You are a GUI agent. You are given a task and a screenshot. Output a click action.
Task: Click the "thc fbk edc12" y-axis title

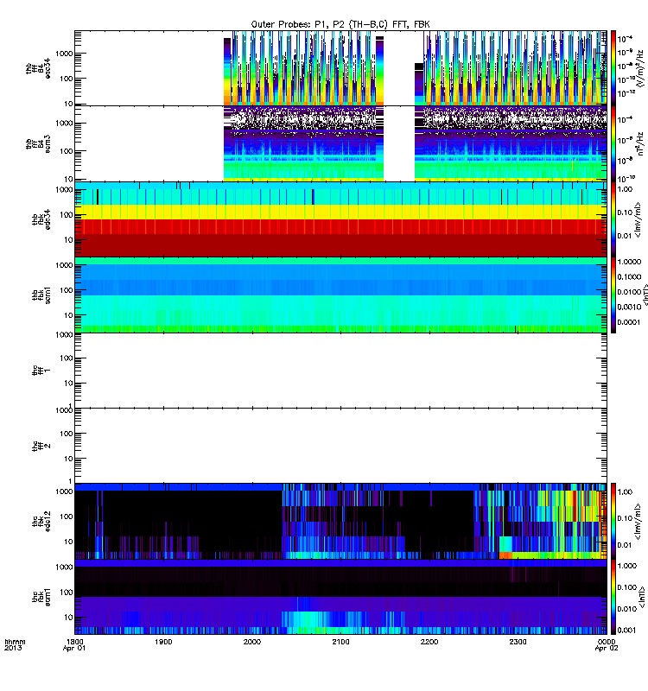tap(41, 522)
